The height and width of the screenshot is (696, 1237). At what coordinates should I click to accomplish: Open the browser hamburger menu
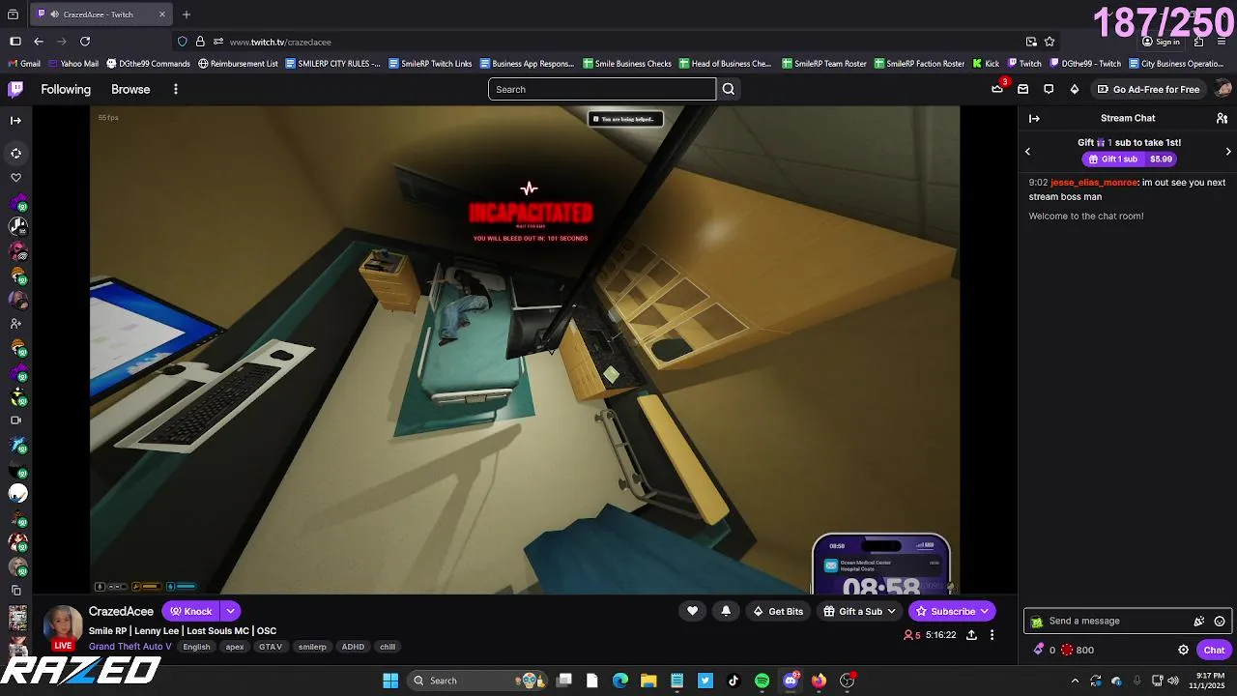tap(1223, 42)
